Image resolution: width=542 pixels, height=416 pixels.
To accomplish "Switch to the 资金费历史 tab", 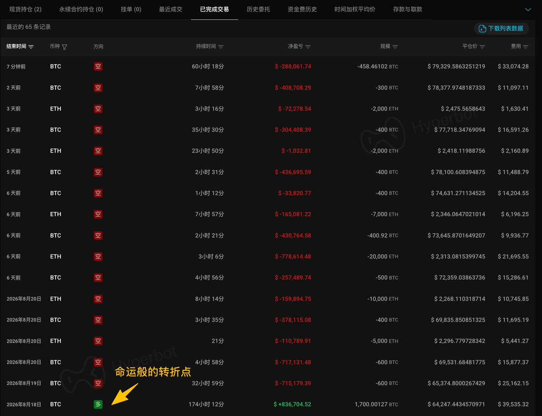I will pos(302,9).
